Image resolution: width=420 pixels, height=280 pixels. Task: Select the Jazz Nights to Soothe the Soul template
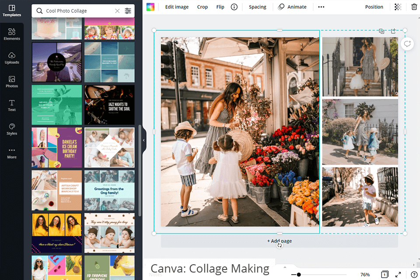109,105
